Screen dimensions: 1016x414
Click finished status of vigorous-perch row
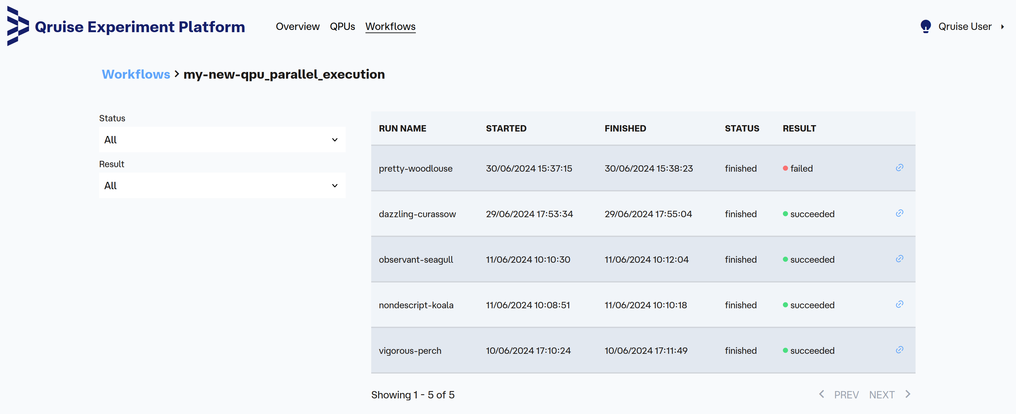click(x=740, y=351)
